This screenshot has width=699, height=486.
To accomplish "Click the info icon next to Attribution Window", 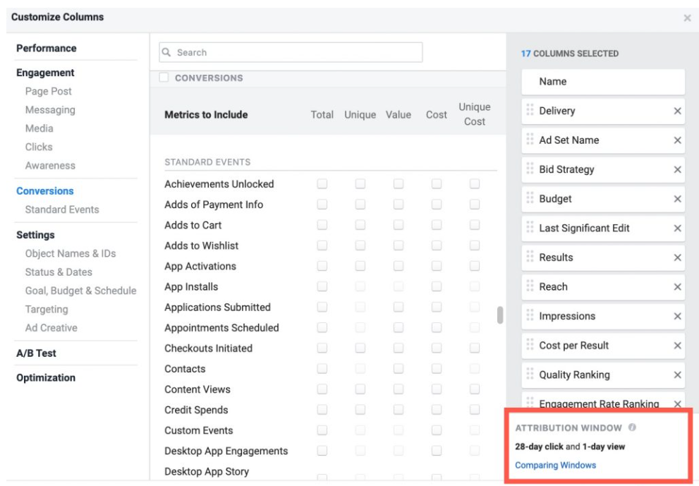I will pyautogui.click(x=632, y=427).
